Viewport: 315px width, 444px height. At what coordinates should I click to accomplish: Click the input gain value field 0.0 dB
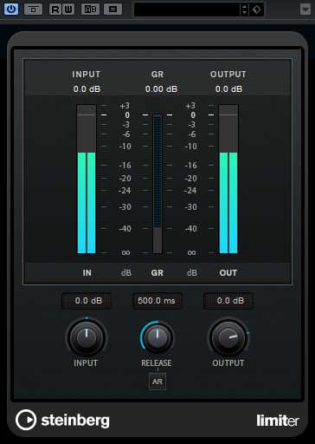[x=87, y=301]
